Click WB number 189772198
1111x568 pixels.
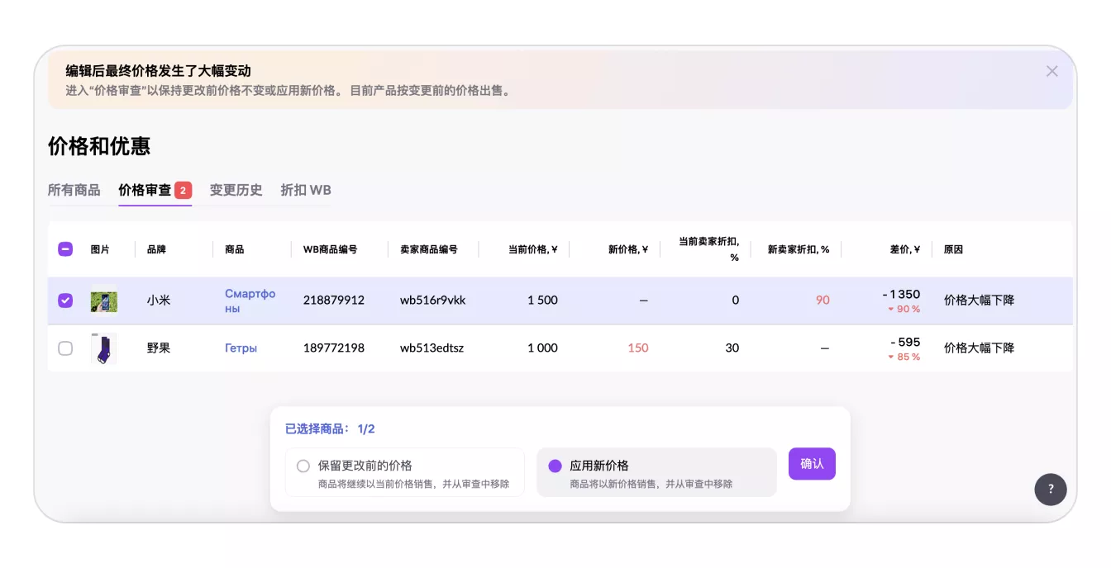tap(334, 348)
